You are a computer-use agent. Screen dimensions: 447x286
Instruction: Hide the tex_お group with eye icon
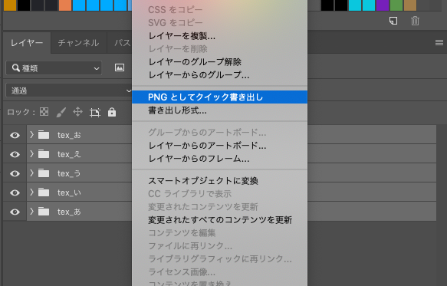point(15,135)
